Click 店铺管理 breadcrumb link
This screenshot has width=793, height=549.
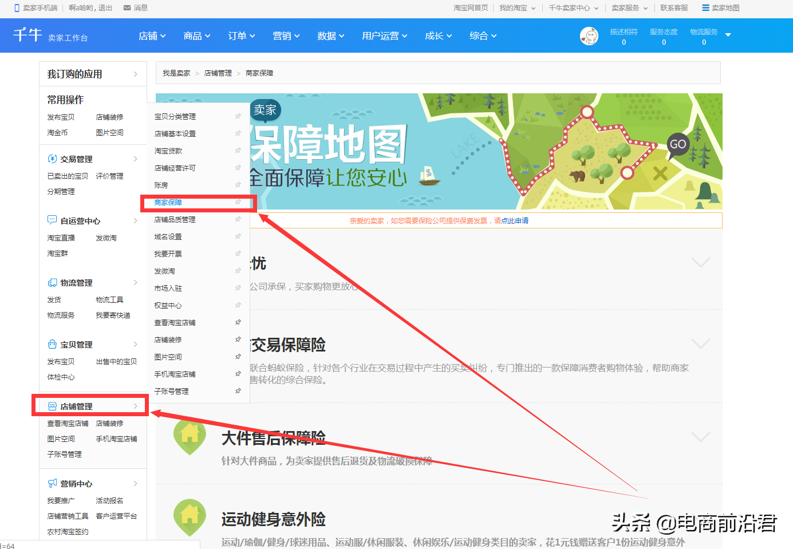pos(218,73)
